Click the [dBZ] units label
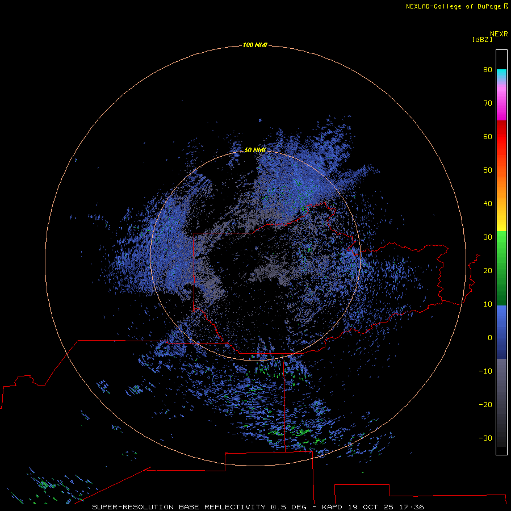Viewport: 511px width, 511px height. pos(482,39)
